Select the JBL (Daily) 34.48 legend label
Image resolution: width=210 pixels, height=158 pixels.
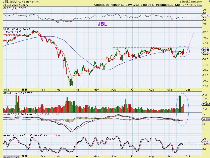coord(18,29)
